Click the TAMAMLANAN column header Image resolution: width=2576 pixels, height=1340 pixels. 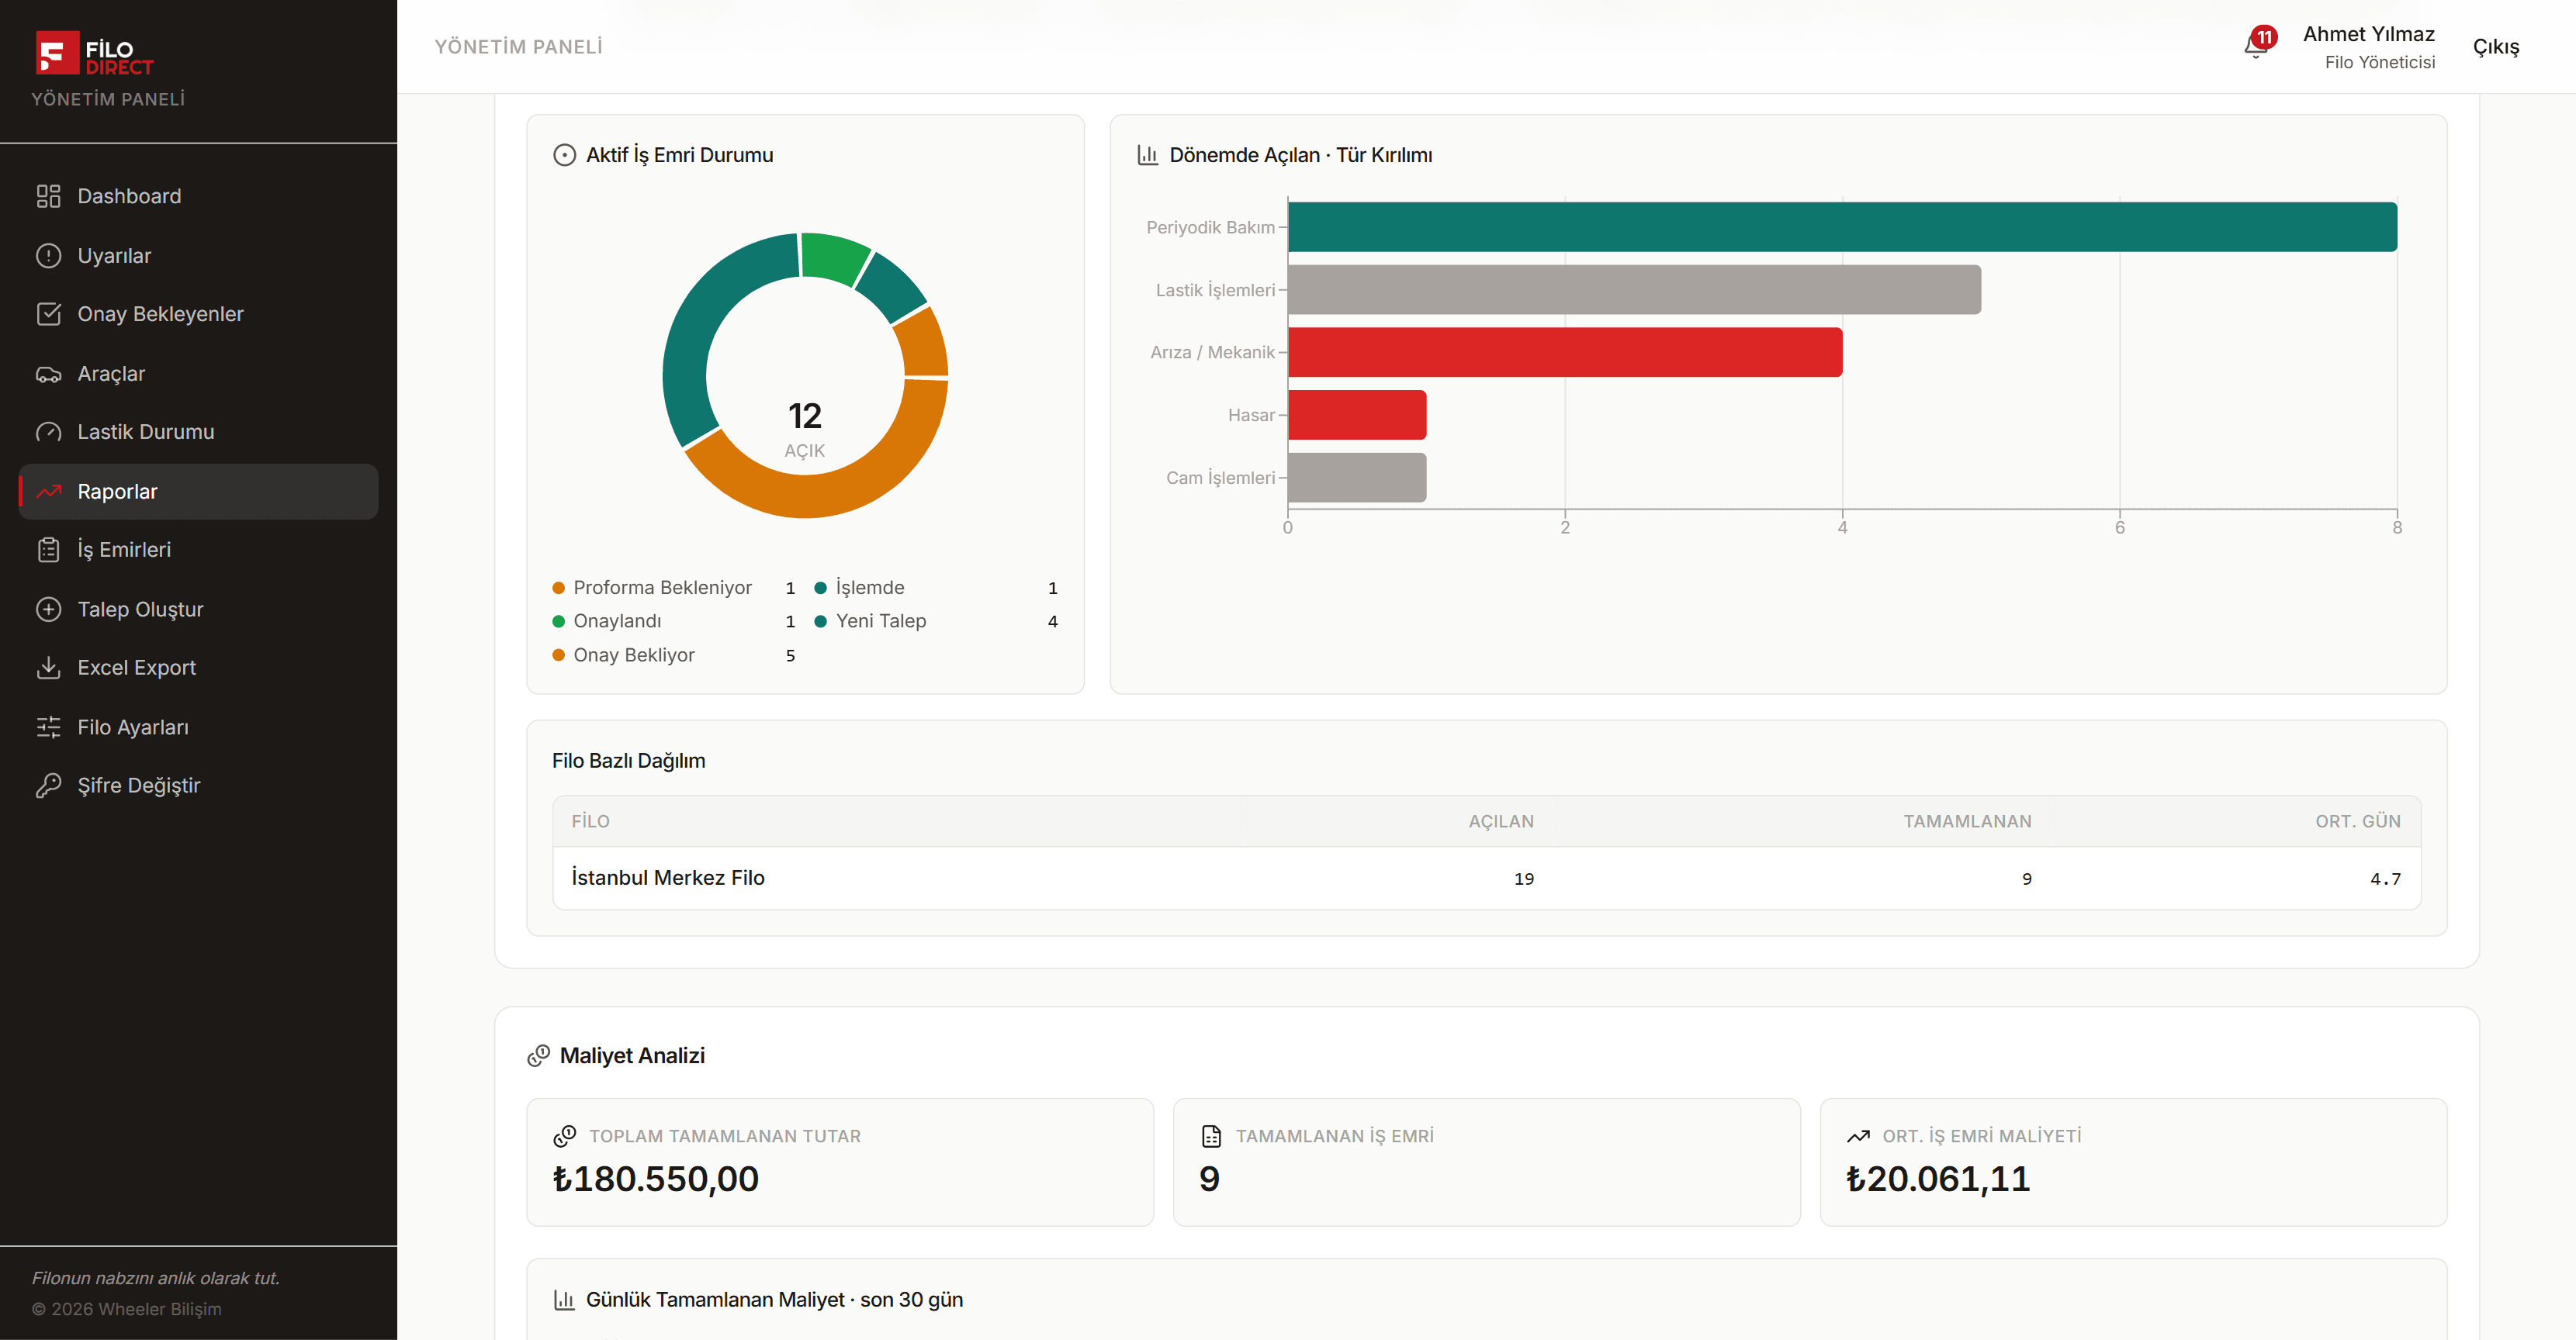click(x=1967, y=821)
